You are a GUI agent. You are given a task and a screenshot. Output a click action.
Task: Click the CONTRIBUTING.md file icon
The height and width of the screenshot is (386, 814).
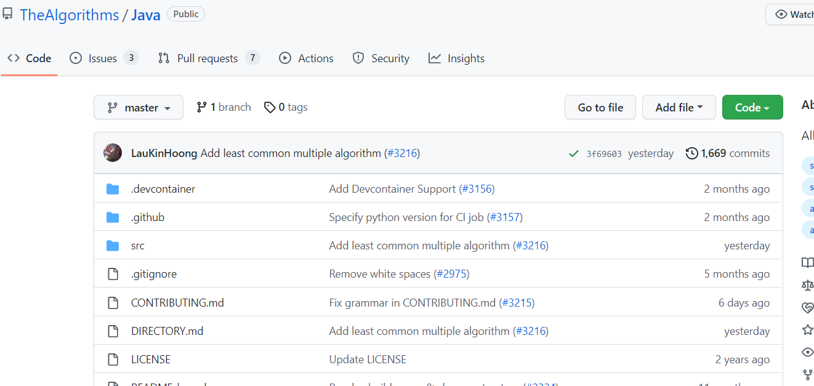[113, 302]
